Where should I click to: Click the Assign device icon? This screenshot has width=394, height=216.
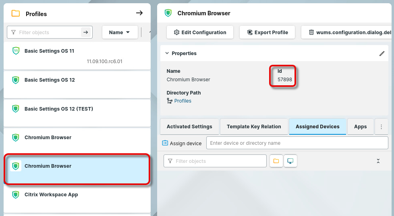[x=165, y=143]
